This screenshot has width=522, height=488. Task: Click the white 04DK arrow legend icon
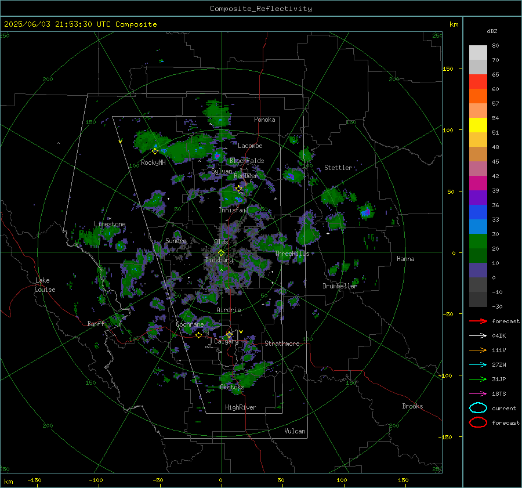pos(478,335)
